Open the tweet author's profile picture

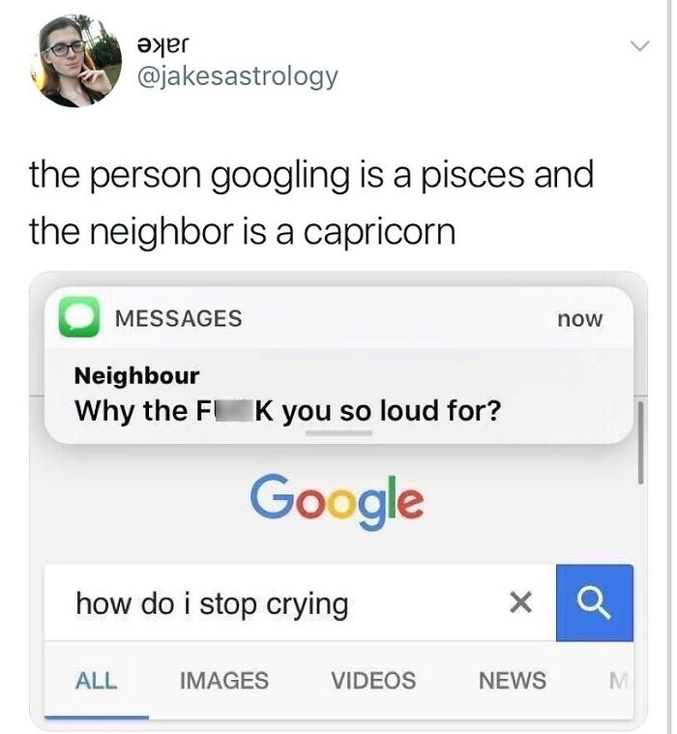pos(75,61)
